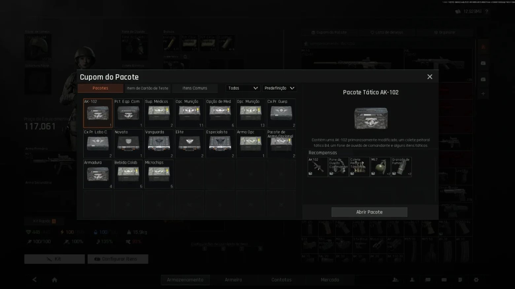Select the Novato pack
The width and height of the screenshot is (515, 289).
128,144
